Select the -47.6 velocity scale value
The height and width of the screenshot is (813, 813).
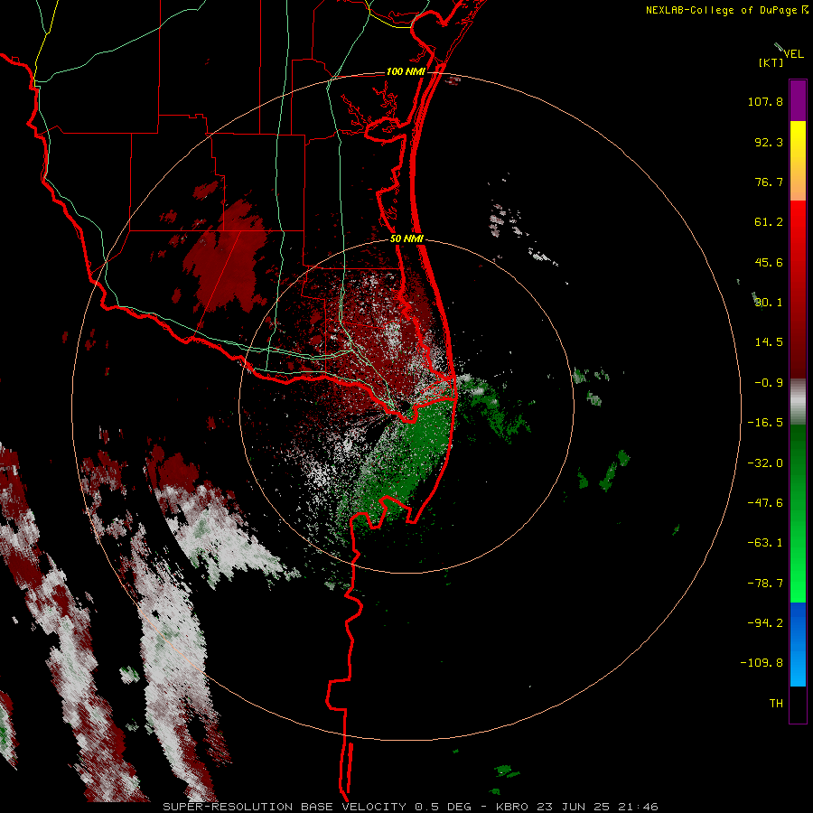[765, 503]
